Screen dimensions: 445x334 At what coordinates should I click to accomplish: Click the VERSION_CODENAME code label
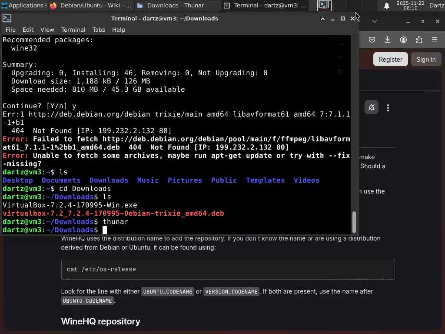[x=231, y=292]
